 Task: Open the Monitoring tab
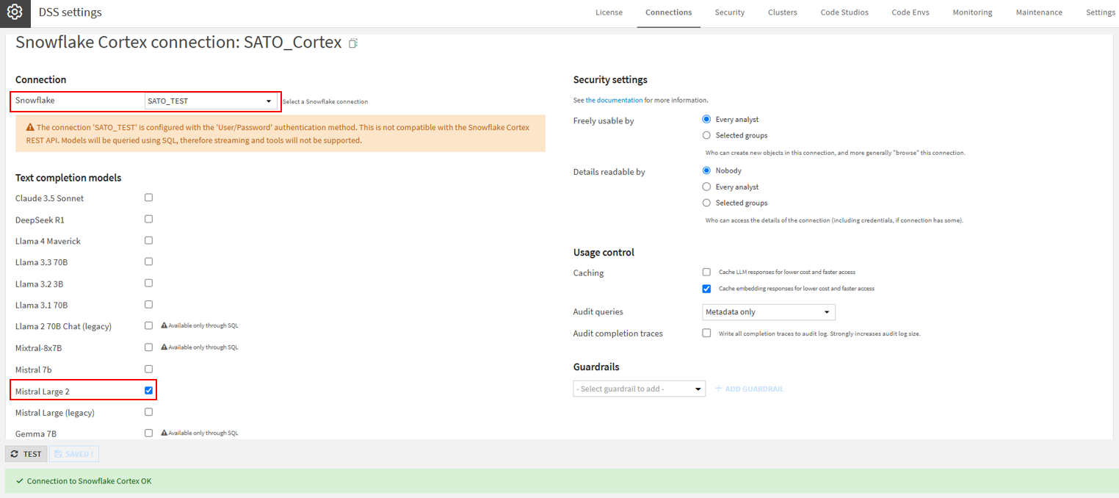972,12
